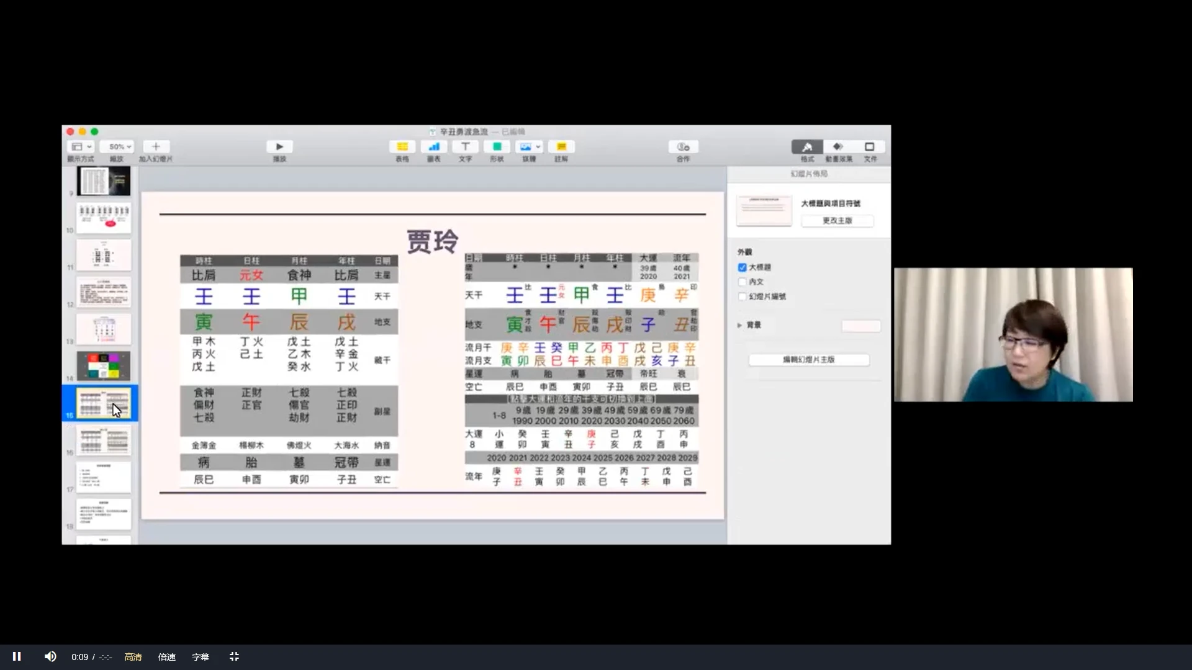
Task: Click the 更改主版 change master button
Action: click(837, 221)
